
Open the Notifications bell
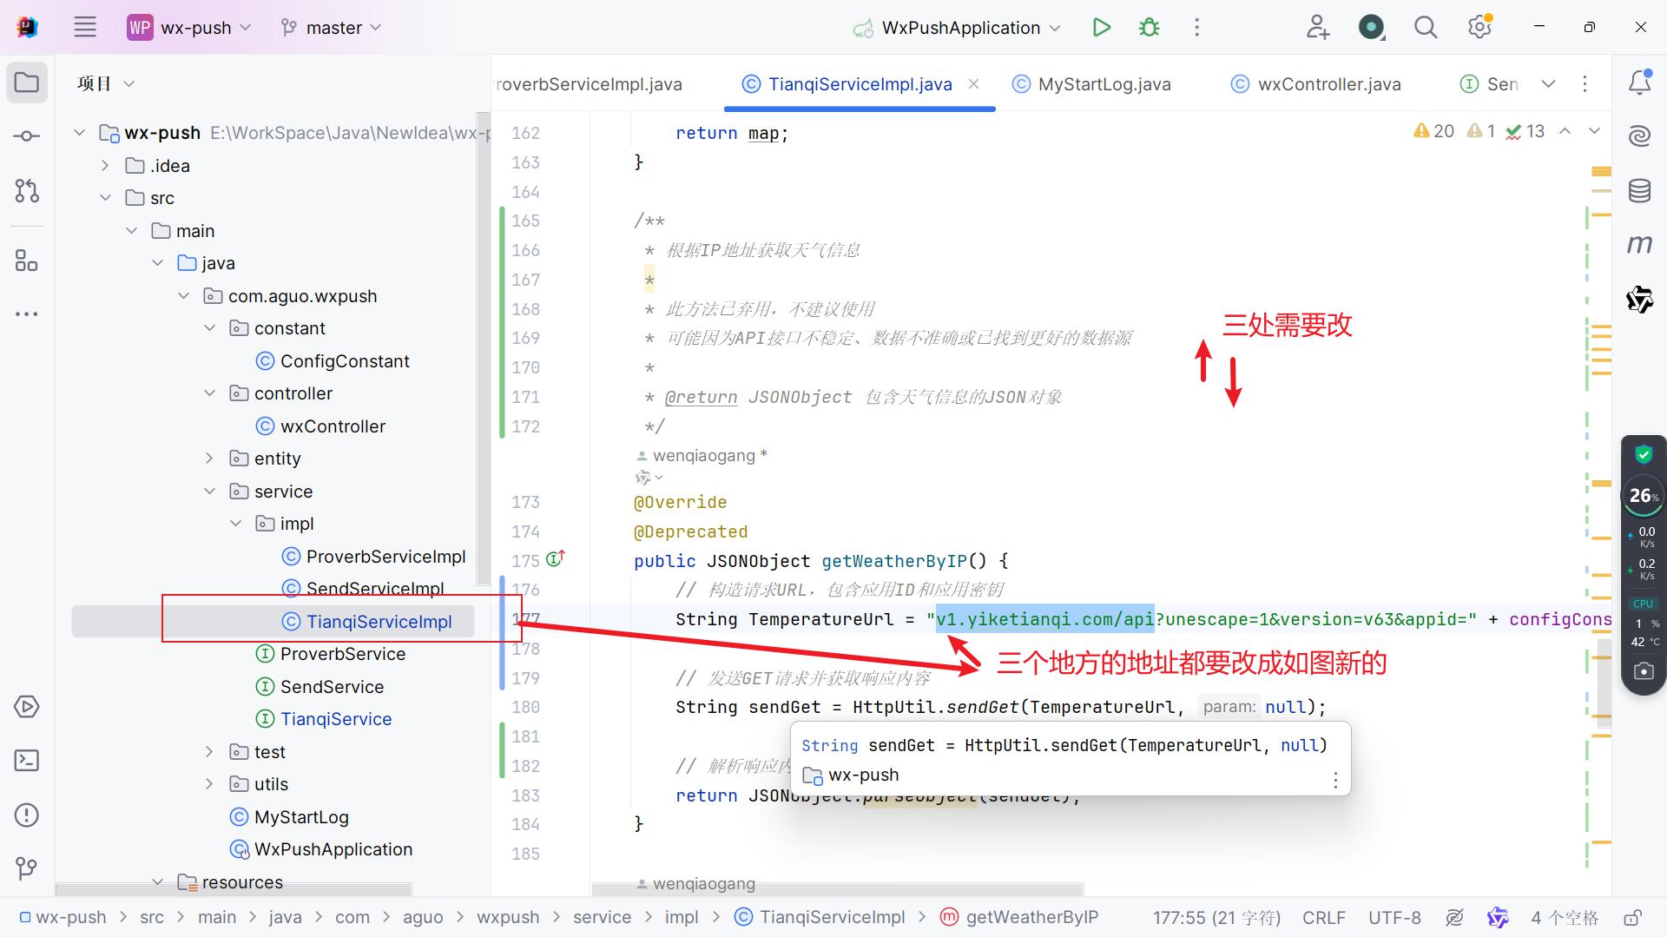[1639, 82]
